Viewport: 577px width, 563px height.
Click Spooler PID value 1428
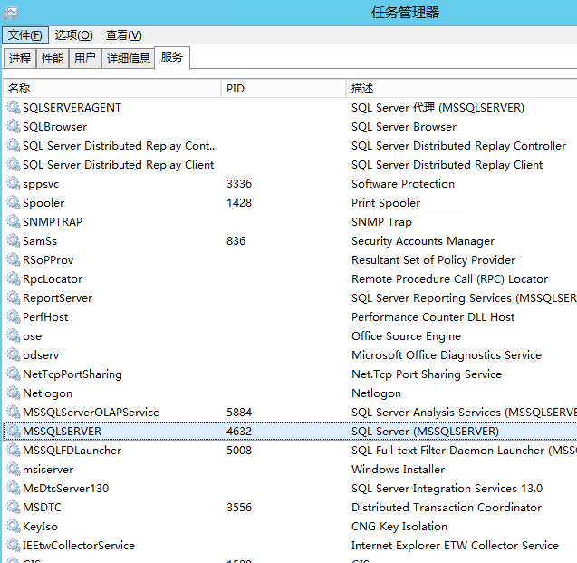click(x=239, y=202)
